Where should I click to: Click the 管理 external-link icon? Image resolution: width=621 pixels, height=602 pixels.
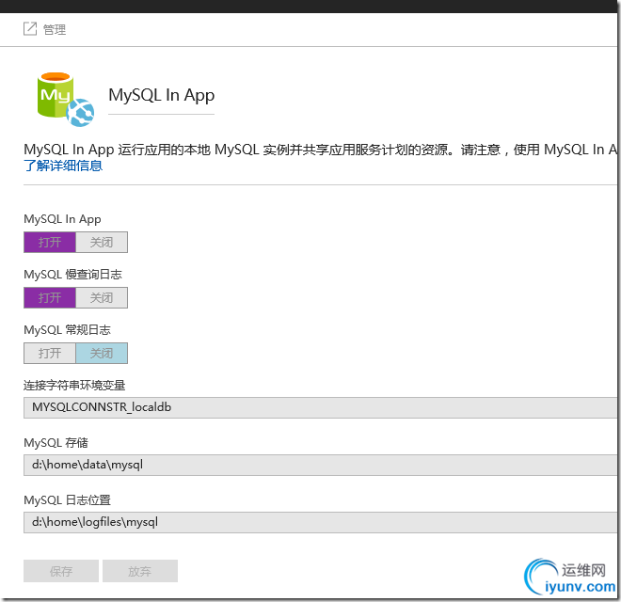click(30, 29)
